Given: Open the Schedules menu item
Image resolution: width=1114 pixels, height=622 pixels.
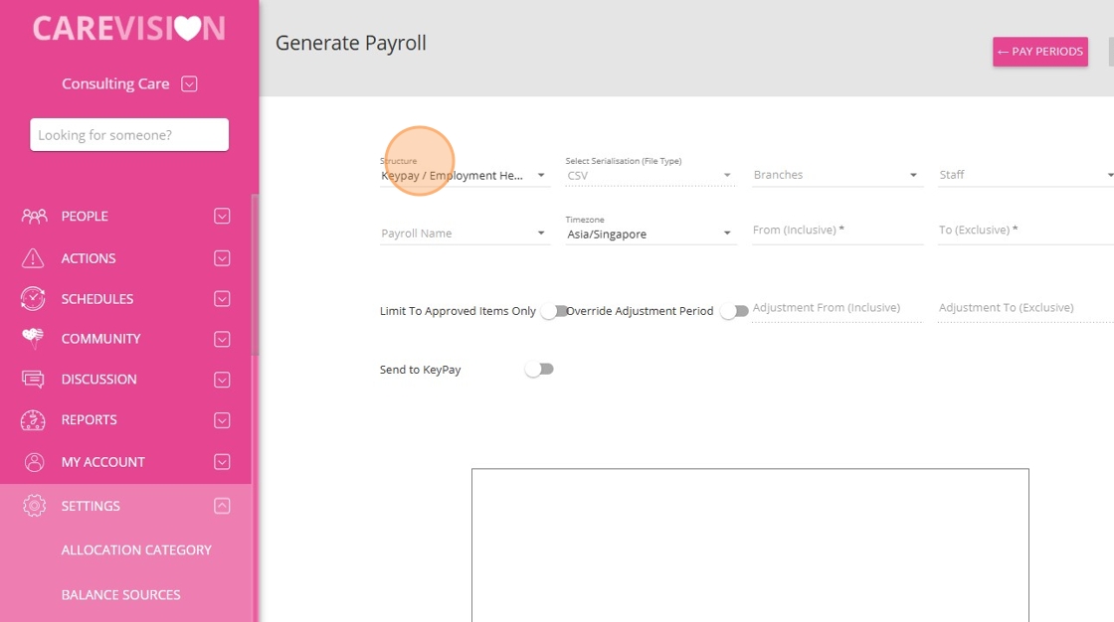Looking at the screenshot, I should (x=97, y=299).
